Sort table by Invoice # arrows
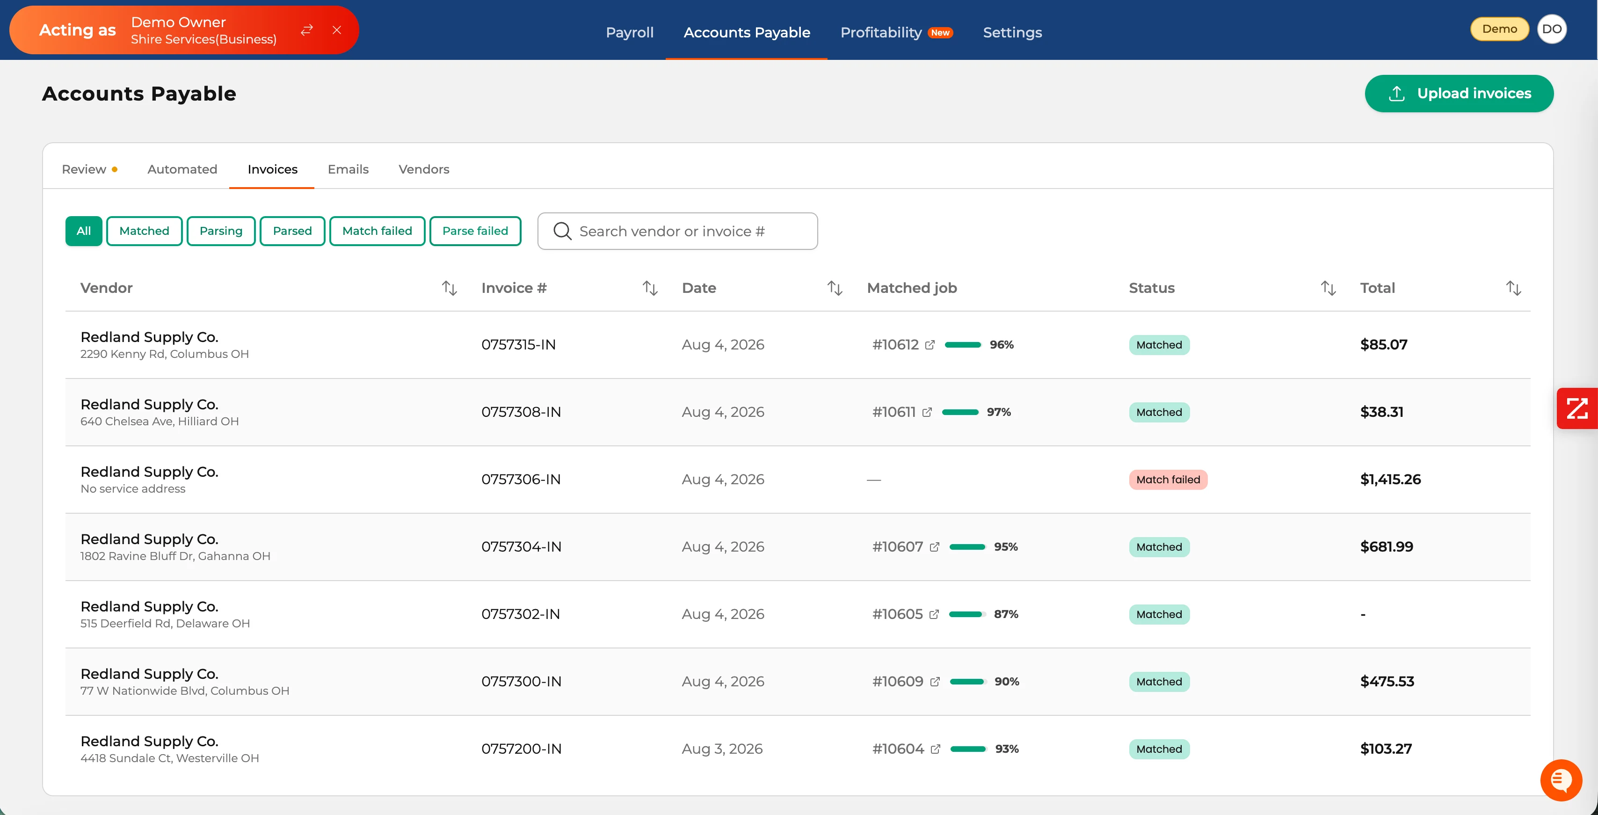The height and width of the screenshot is (815, 1598). [649, 288]
